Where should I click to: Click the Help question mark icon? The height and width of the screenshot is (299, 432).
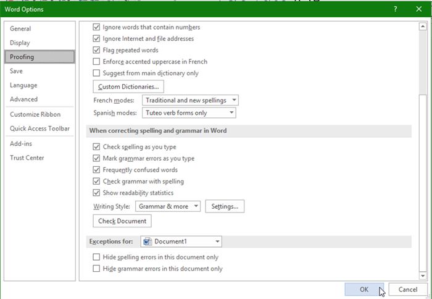[395, 9]
